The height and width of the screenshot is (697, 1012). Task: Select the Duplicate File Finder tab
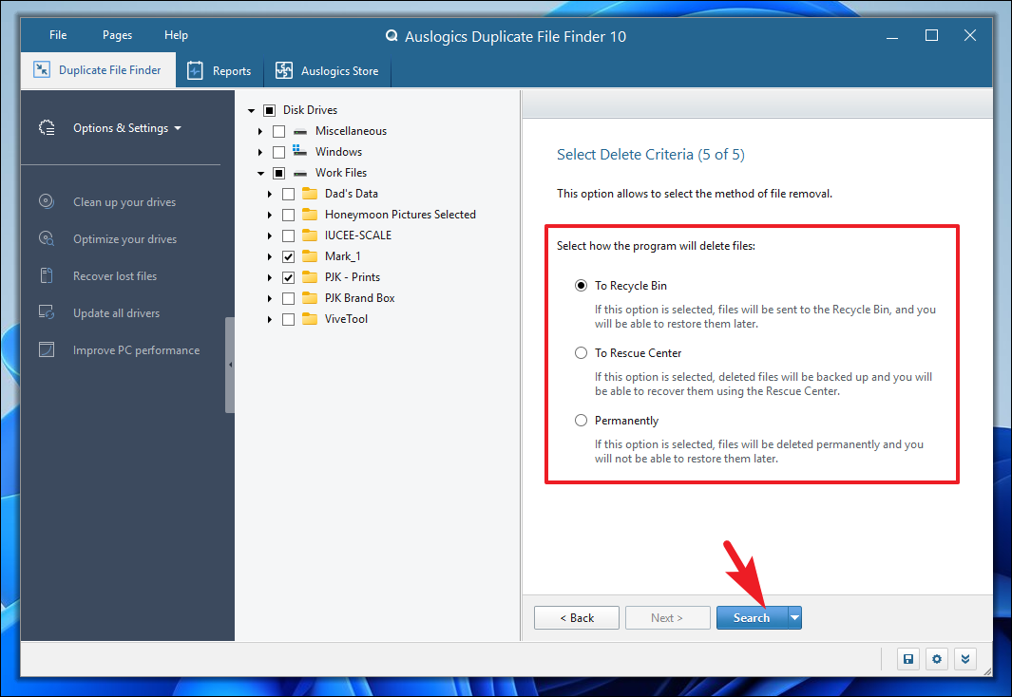98,69
